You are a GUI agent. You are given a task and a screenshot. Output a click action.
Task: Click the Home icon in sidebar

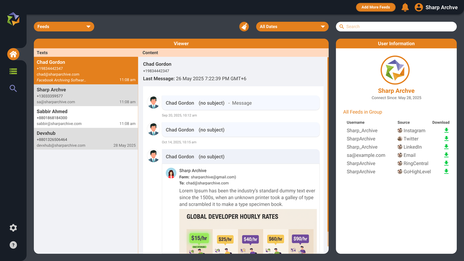(13, 55)
